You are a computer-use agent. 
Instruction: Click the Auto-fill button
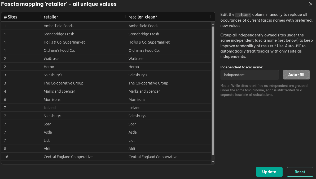pos(296,75)
